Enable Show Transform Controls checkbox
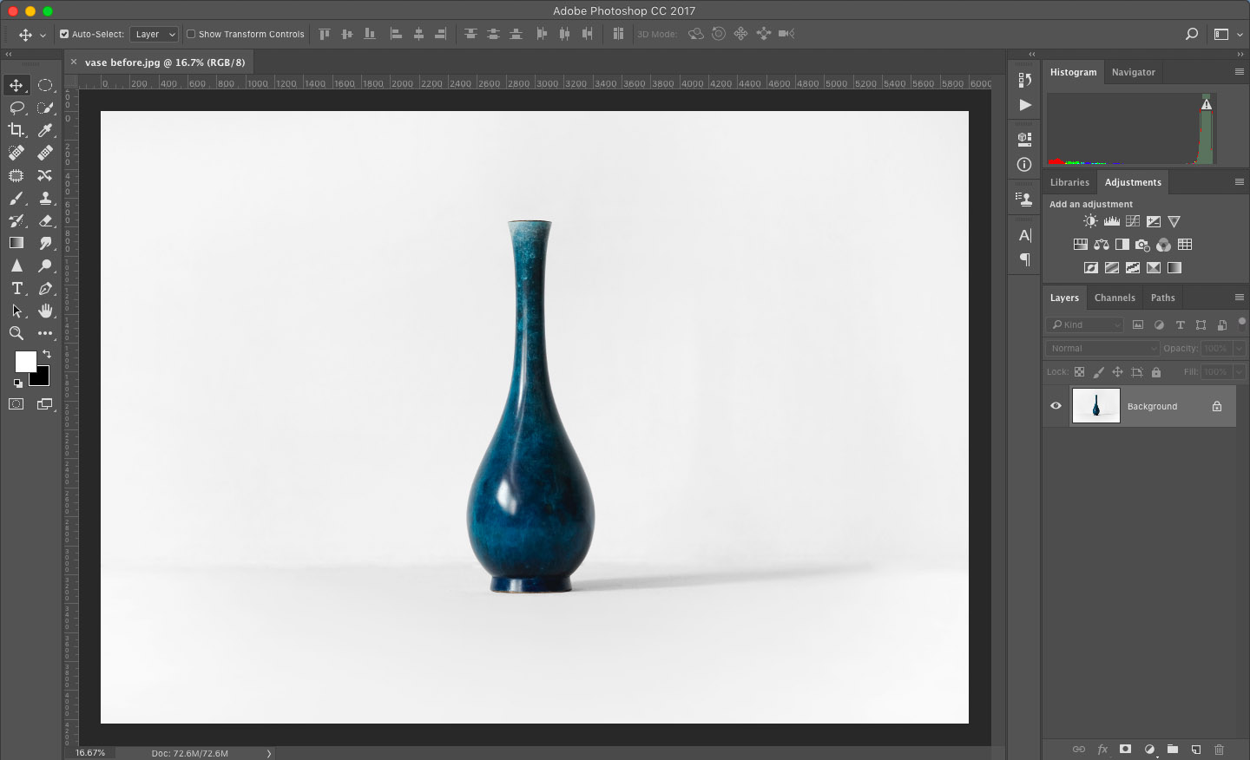The image size is (1250, 760). (191, 34)
